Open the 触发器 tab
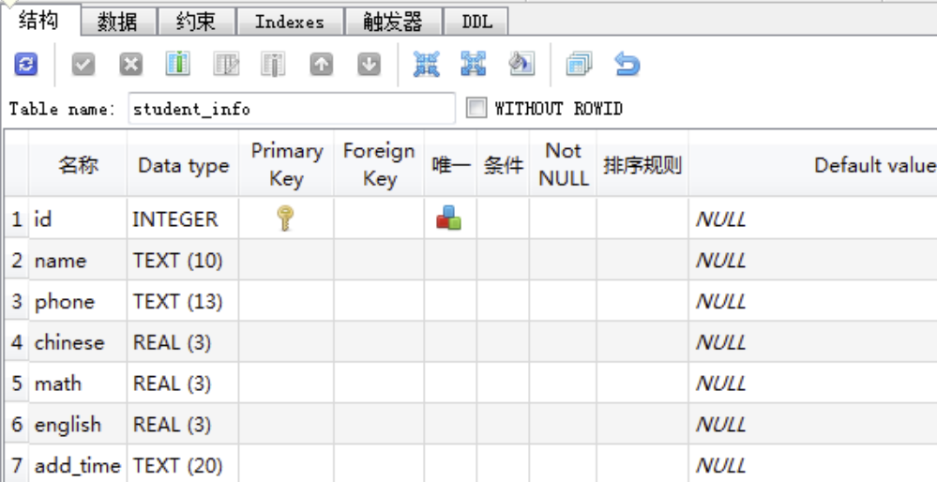Viewport: 937px width, 482px height. click(392, 21)
